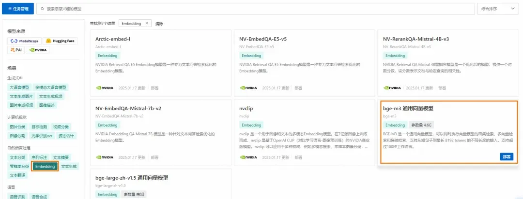The height and width of the screenshot is (199, 523).
Task: Remove the Embedding filter chip via its ×
Action: (146, 24)
